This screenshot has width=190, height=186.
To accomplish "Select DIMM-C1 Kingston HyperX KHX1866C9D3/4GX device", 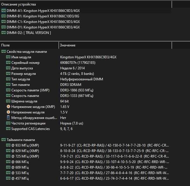I will pos(43,22).
